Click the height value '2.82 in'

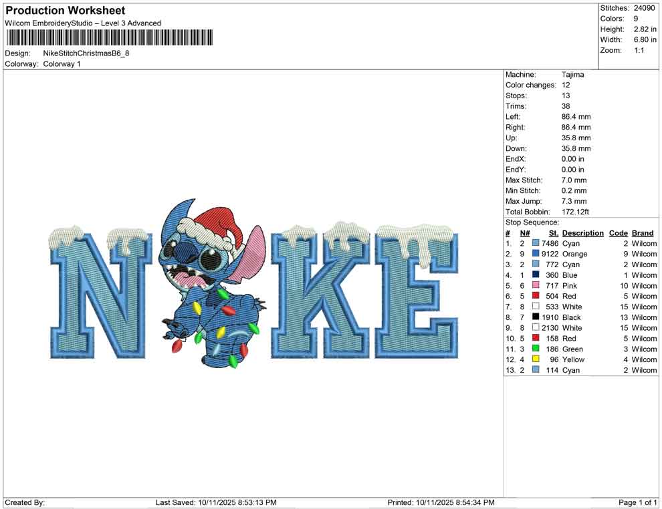coord(645,29)
